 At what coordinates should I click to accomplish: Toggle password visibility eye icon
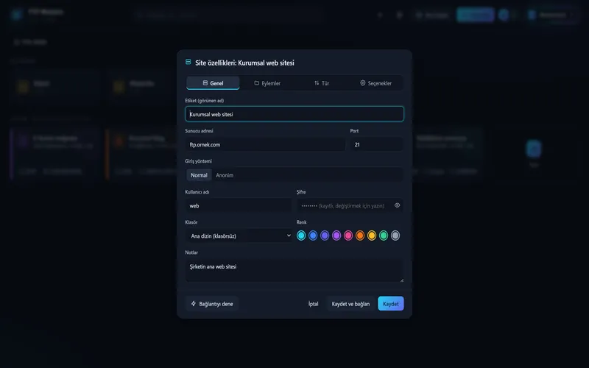[x=397, y=205]
